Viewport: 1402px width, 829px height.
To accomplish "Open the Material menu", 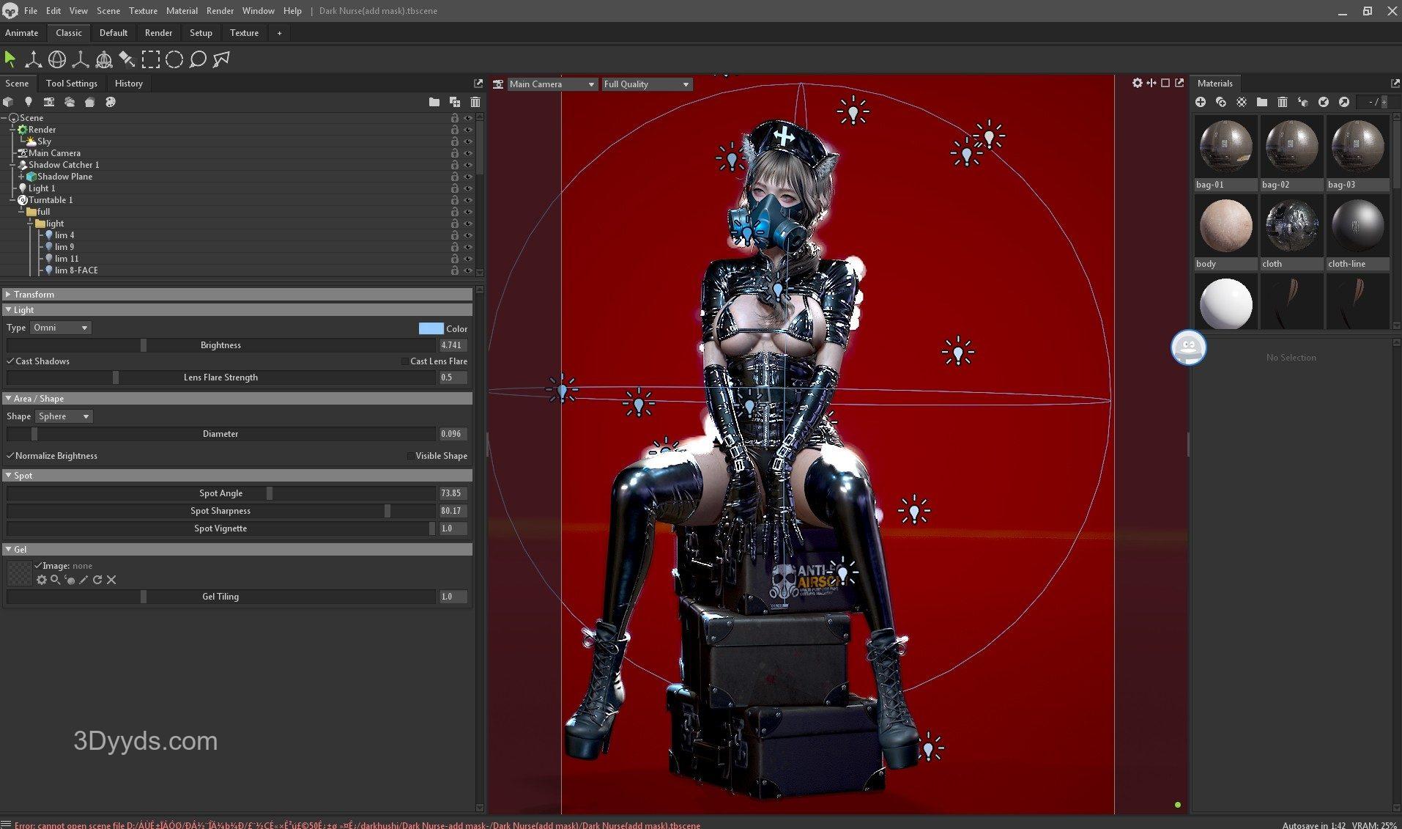I will tap(181, 11).
